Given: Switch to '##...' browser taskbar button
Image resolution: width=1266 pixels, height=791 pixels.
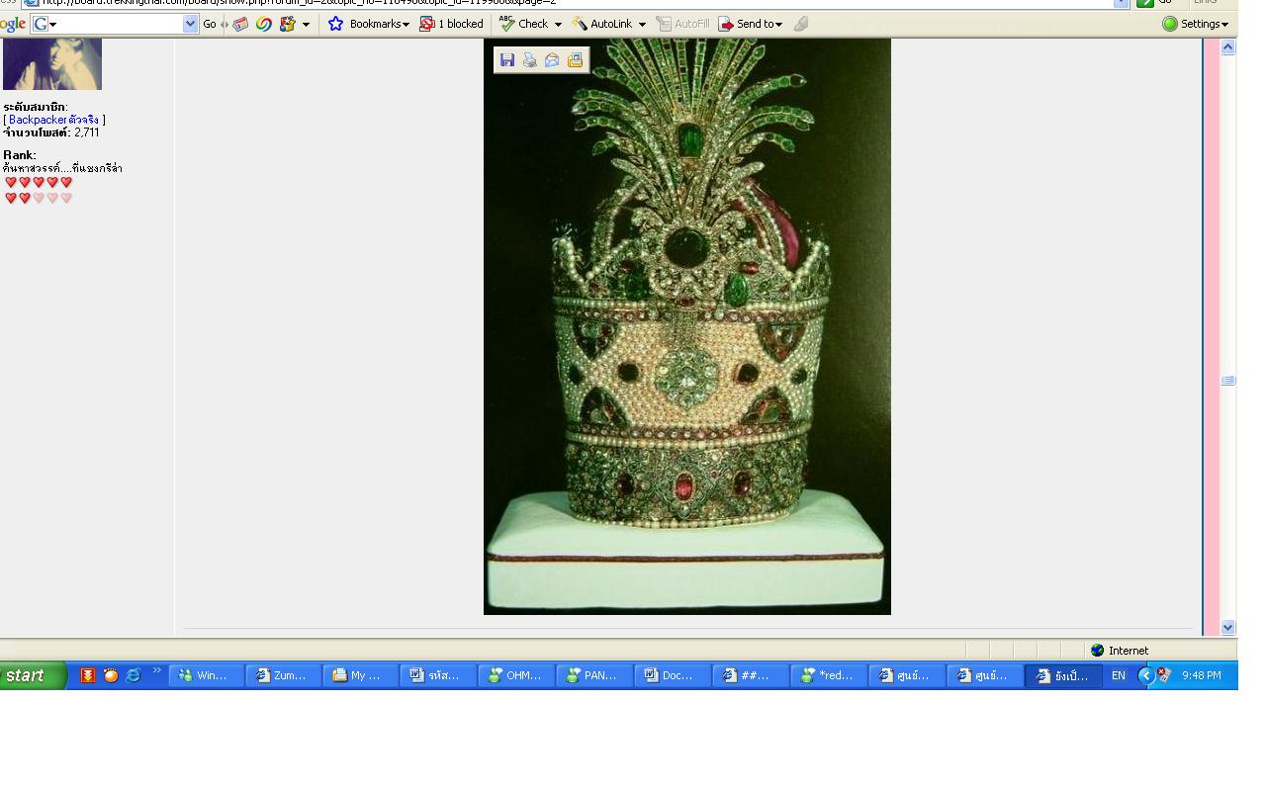Looking at the screenshot, I should coord(752,675).
